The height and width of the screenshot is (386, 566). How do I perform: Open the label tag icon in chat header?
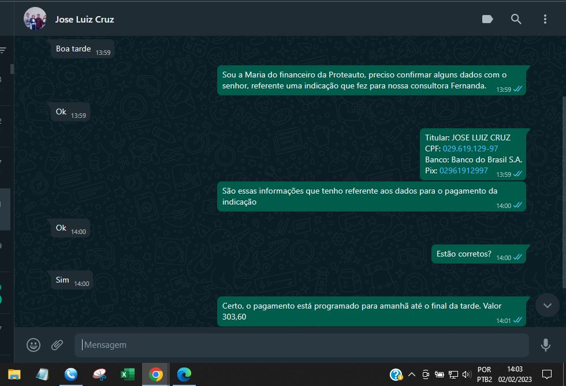coord(487,19)
